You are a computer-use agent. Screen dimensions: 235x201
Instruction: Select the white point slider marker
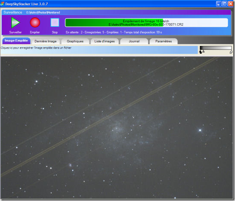[x=231, y=52]
